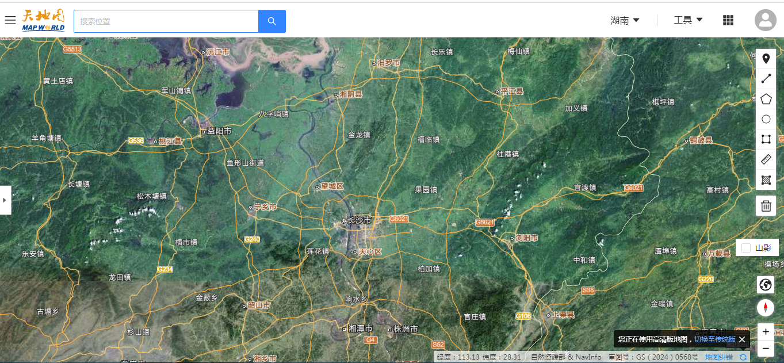Click the 望城区 district label
The width and height of the screenshot is (784, 363).
pos(332,186)
